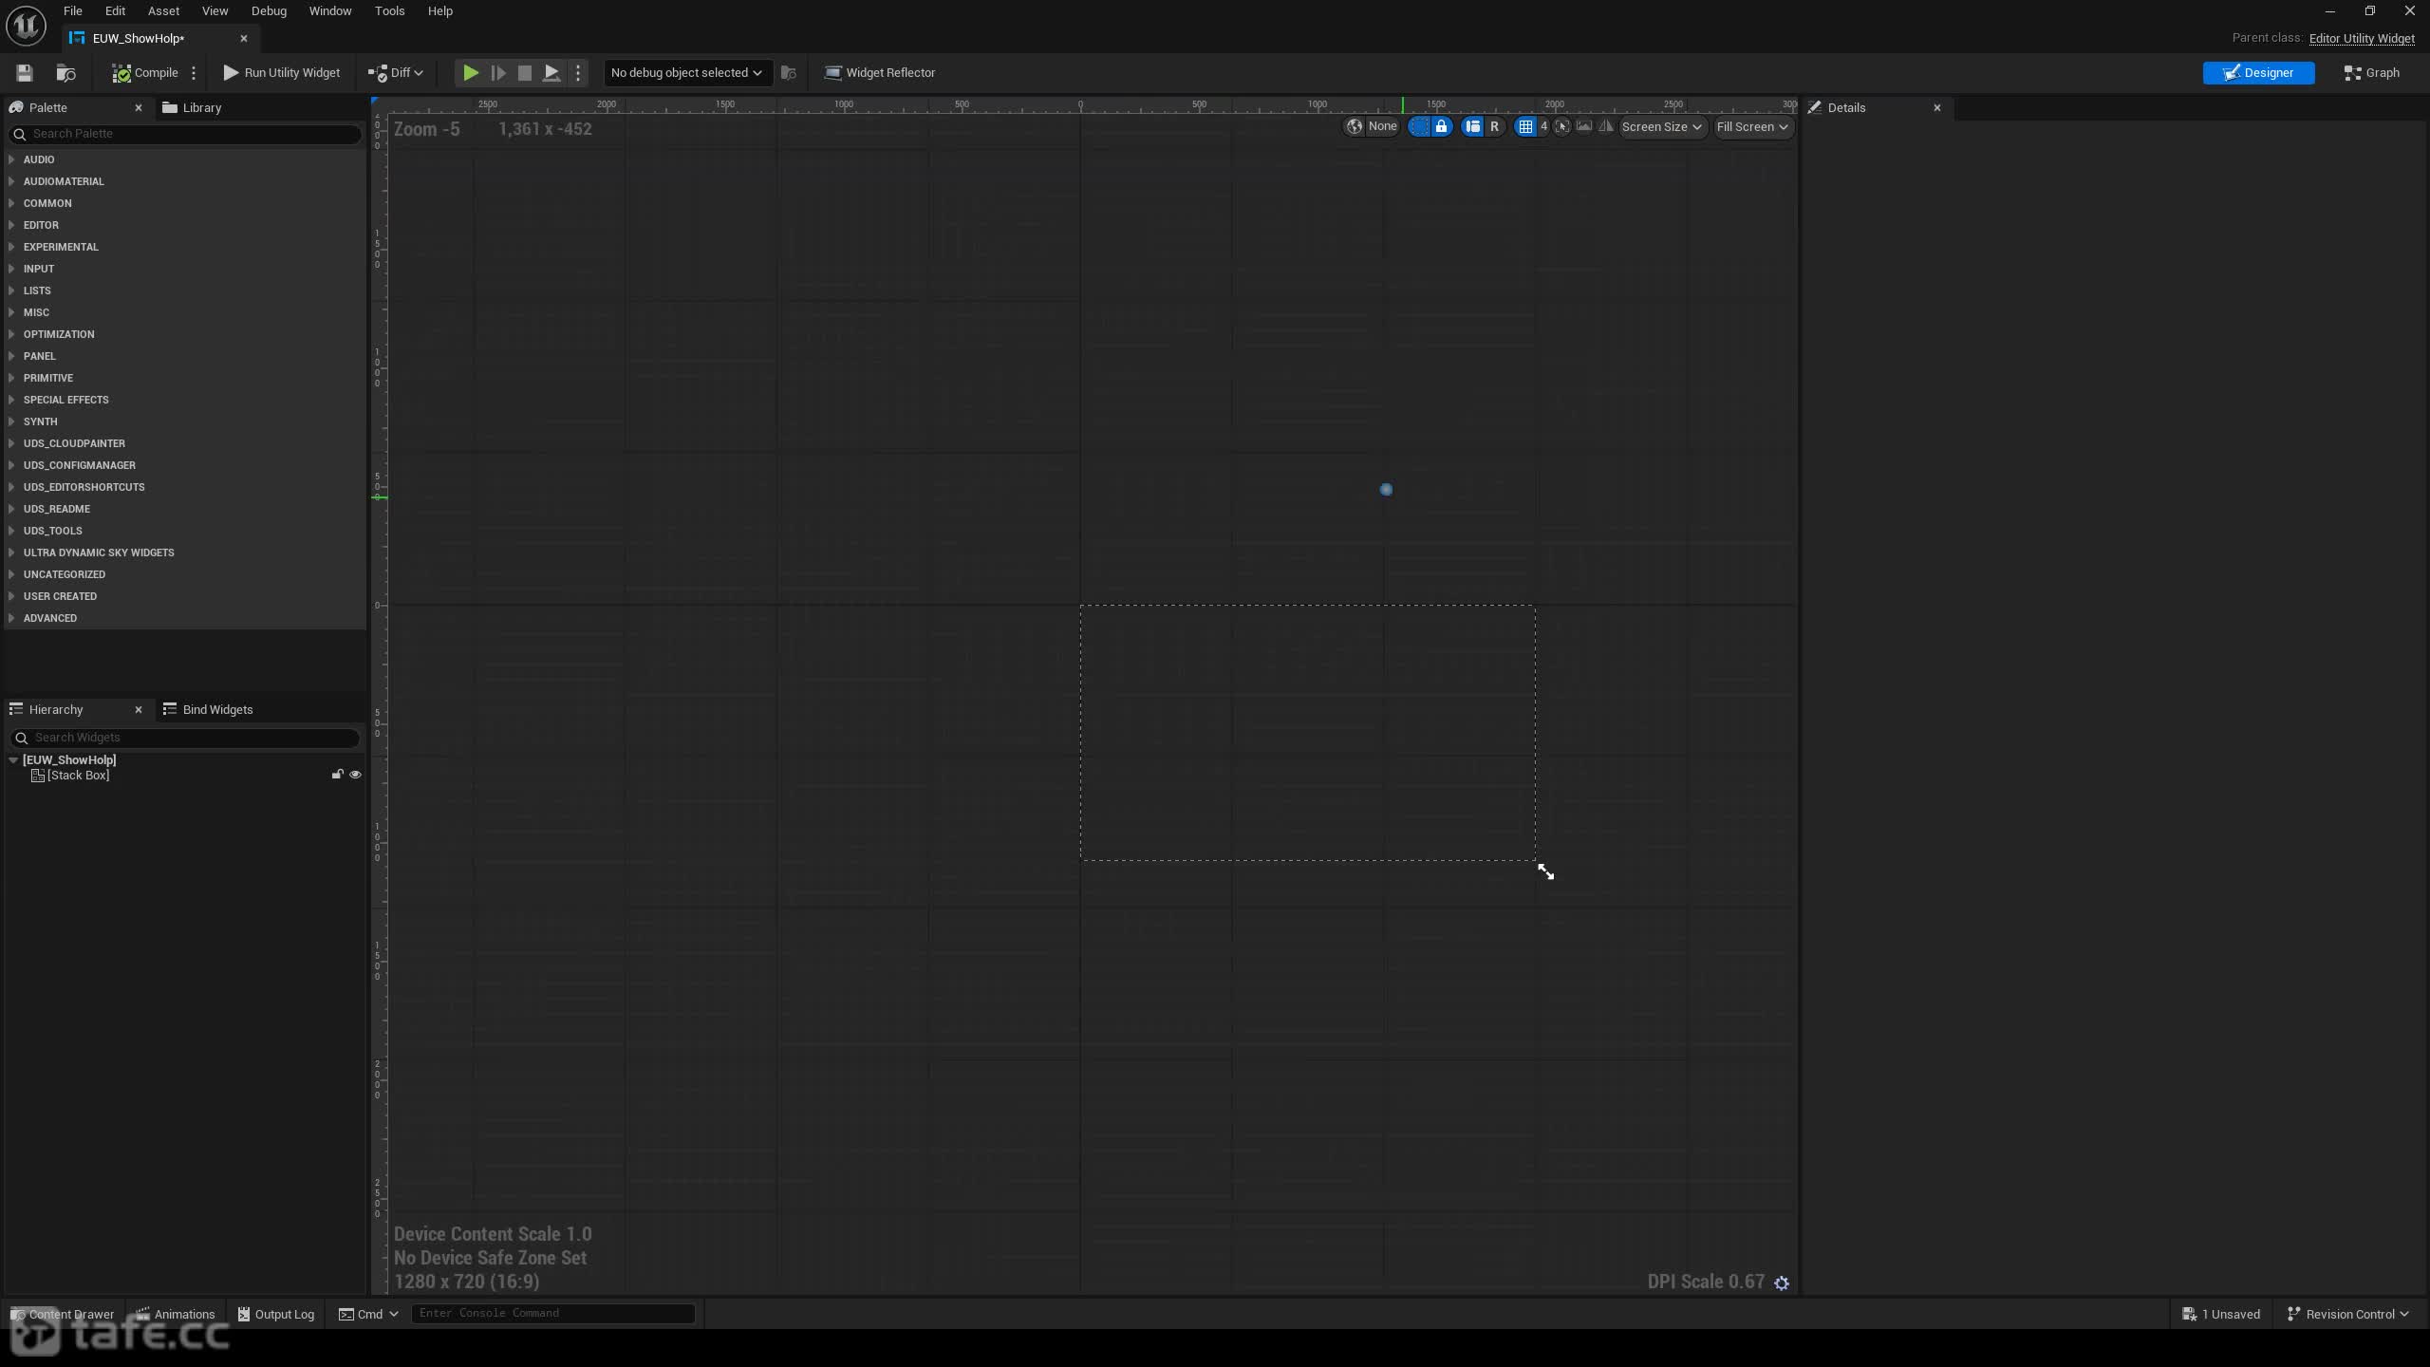Run Utility Widget
This screenshot has height=1367, width=2430.
[281, 73]
